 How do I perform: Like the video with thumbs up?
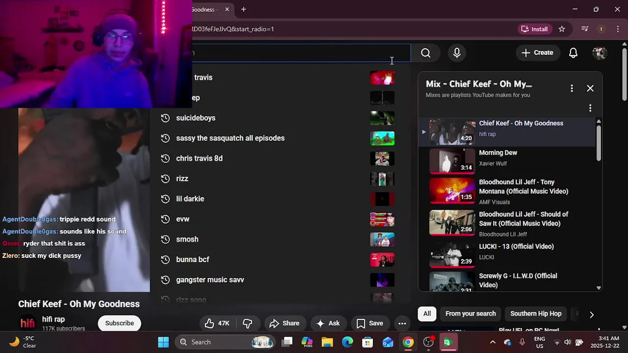point(217,323)
